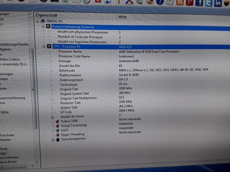Select the Original System Takt row
The image size is (230, 172).
[x=74, y=94]
